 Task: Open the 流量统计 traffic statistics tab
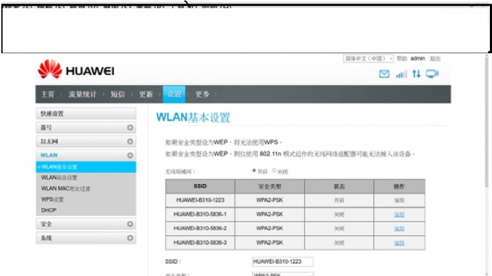(x=82, y=94)
